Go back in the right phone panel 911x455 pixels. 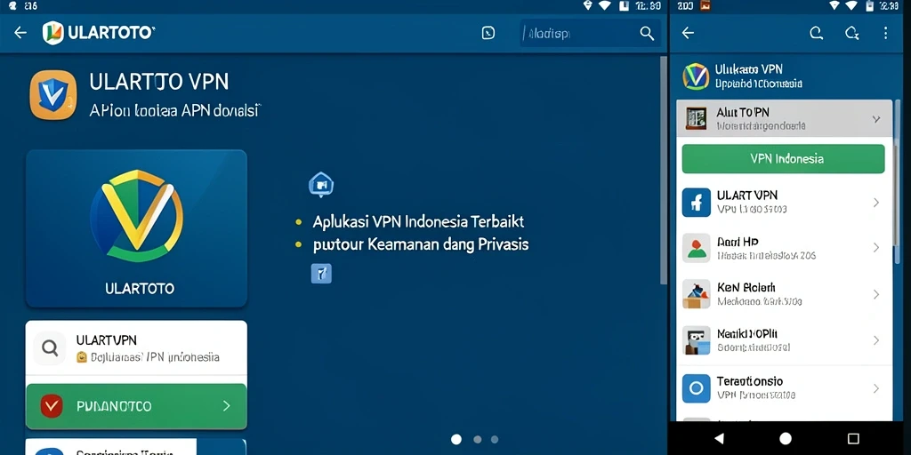pos(688,33)
